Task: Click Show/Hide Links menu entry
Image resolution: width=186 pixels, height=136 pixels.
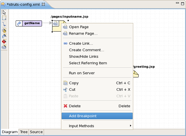Action: click(97, 57)
